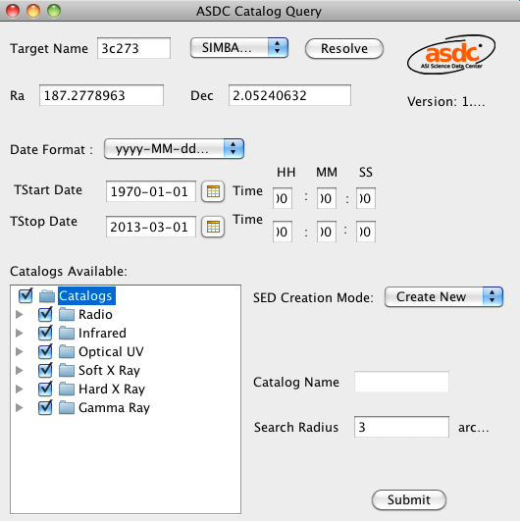520x521 pixels.
Task: Select the Catalogs root tree label
Action: coord(86,295)
